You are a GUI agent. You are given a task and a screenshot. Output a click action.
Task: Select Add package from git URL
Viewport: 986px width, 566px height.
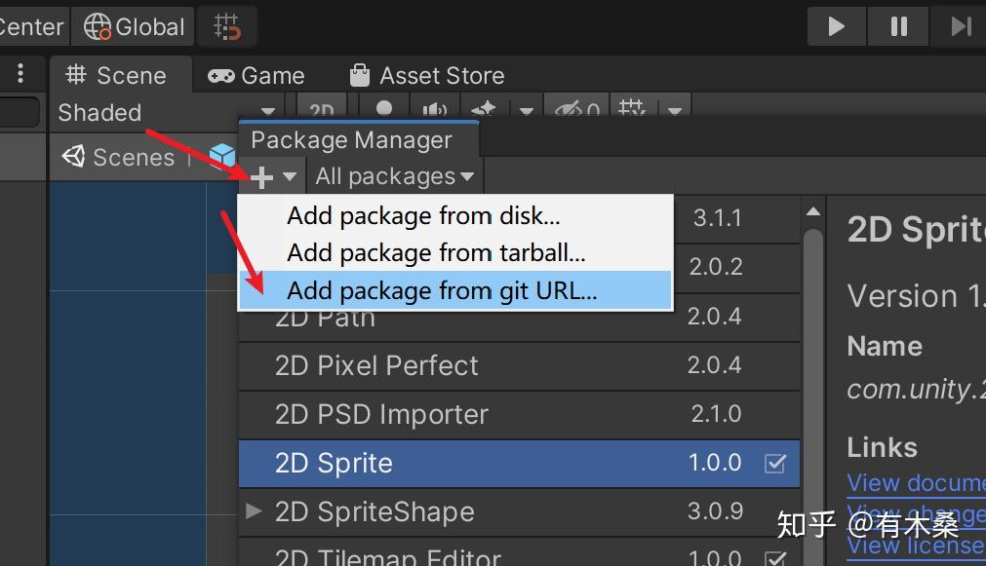(x=442, y=290)
